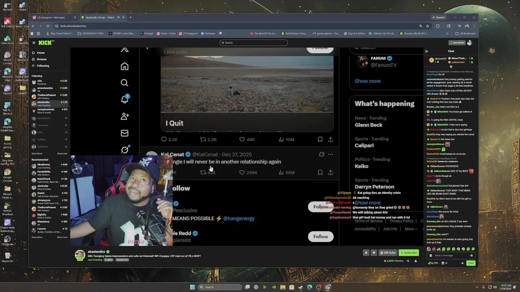Open the Chrome three-dot menu
Viewport: 520px width, 292px height.
pyautogui.click(x=474, y=26)
